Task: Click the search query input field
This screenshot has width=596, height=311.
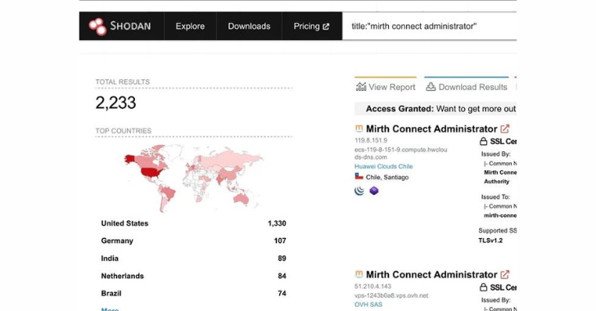Action: 430,26
